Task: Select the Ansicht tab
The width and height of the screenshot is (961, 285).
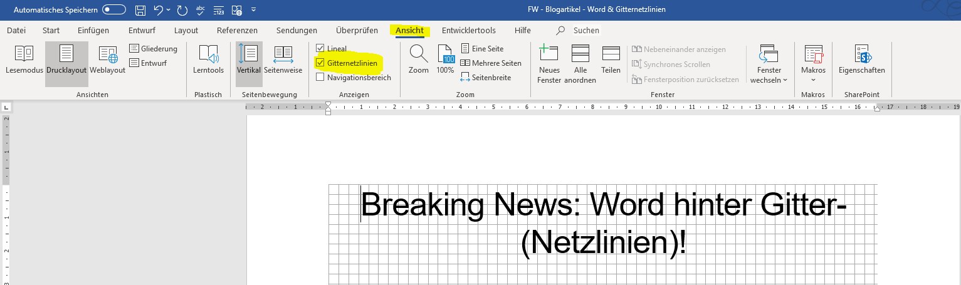Action: click(409, 30)
